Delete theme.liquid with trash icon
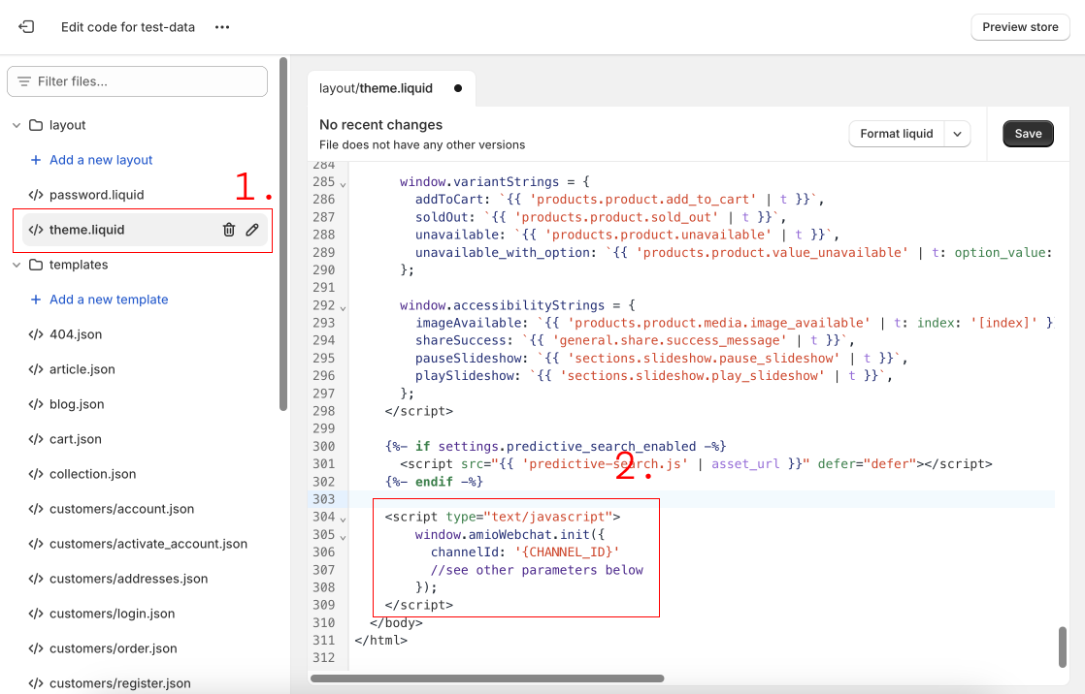Screen dimensions: 1085x694 (x=229, y=230)
